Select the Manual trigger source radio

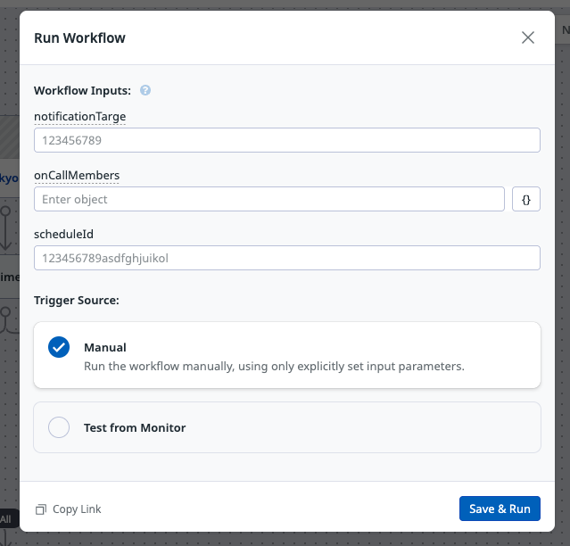(59, 347)
